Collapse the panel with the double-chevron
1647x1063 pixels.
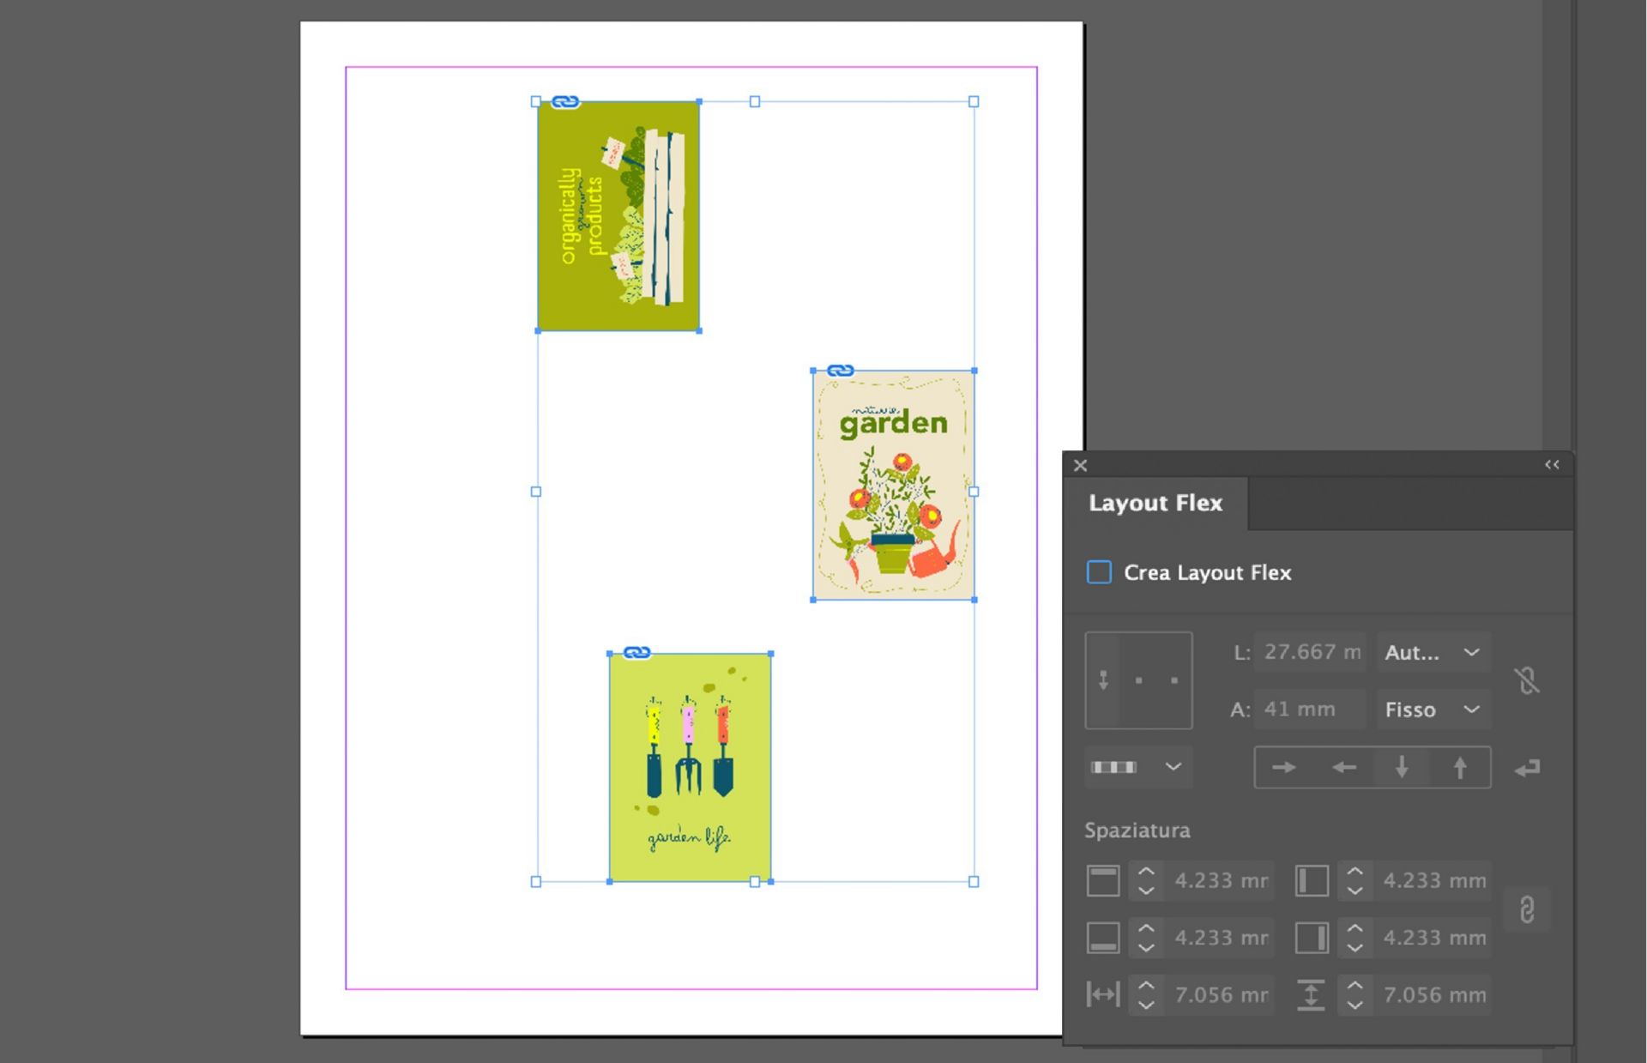click(x=1551, y=464)
